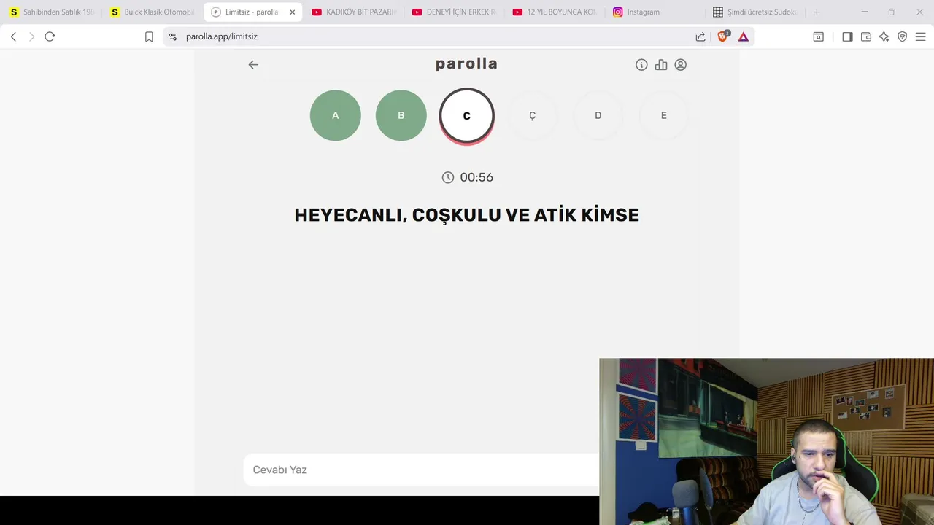Restore the browser window size

(x=892, y=12)
